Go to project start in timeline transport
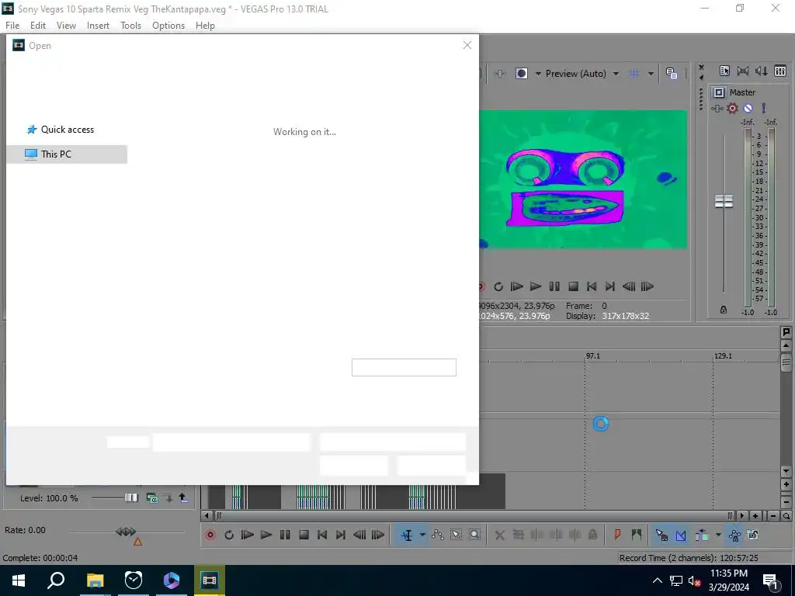795x596 pixels. tap(322, 535)
